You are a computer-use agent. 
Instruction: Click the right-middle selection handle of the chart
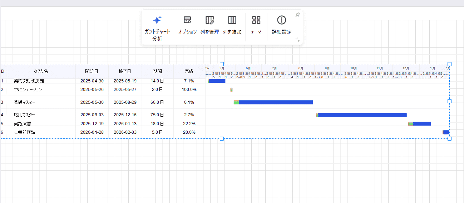point(449,101)
